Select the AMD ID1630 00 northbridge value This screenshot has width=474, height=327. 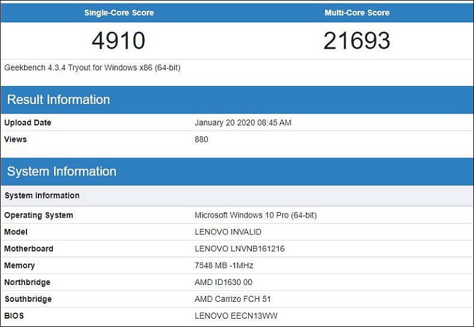click(223, 282)
